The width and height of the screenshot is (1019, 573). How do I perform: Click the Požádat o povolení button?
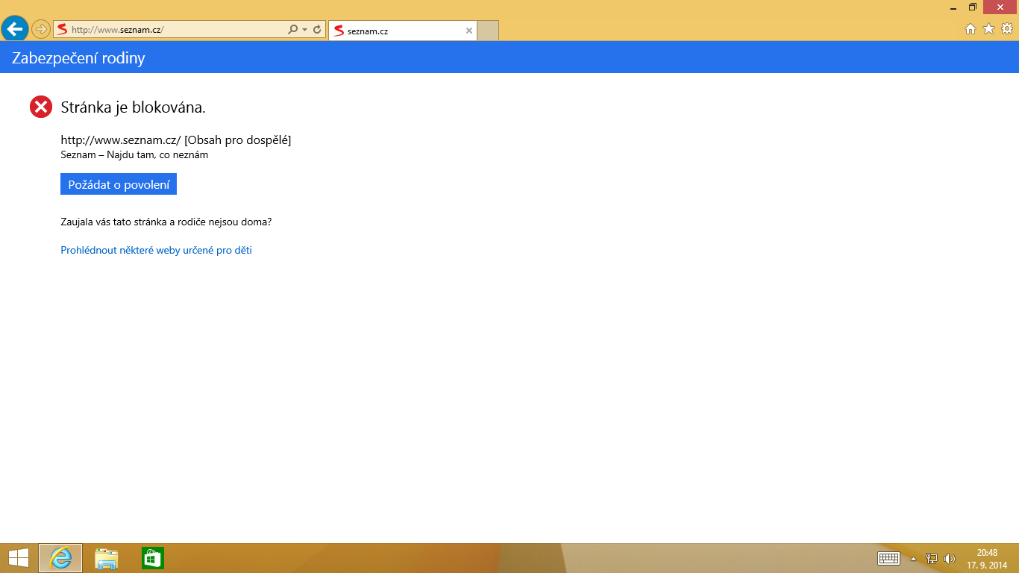tap(119, 184)
